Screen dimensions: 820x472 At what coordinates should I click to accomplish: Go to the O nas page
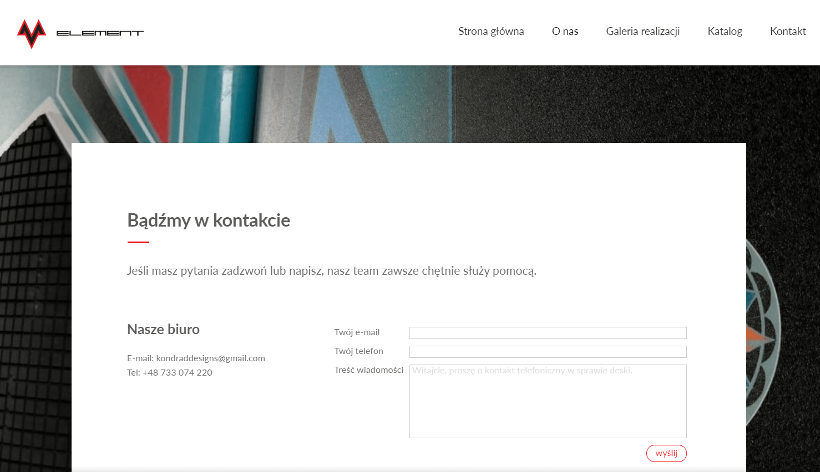pyautogui.click(x=565, y=32)
